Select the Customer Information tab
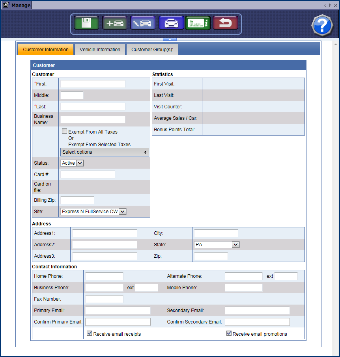 pyautogui.click(x=45, y=50)
